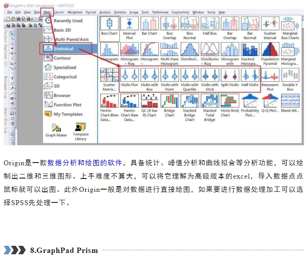Select the Box Normal template
Viewport: 308px width, 264px height.
tap(190, 29)
